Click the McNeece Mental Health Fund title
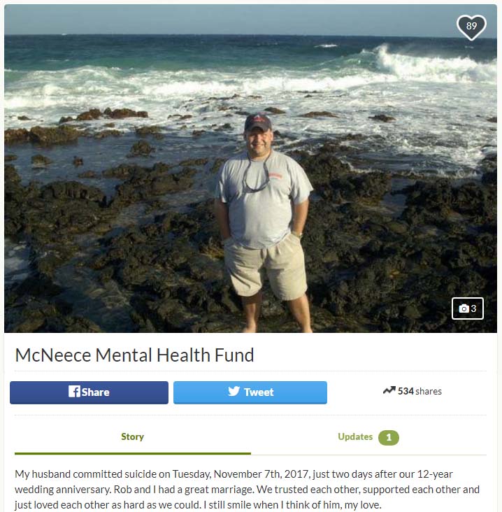The width and height of the screenshot is (502, 512). pyautogui.click(x=134, y=355)
